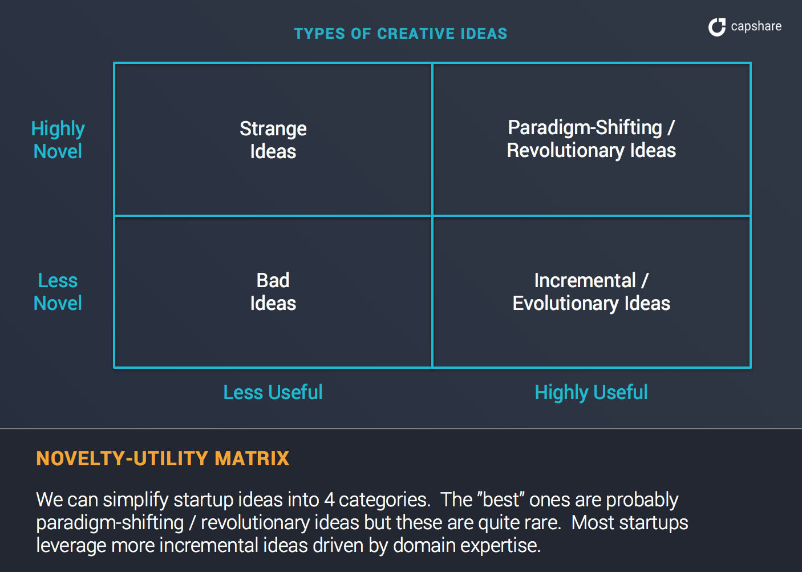This screenshot has width=802, height=572.
Task: Click the Types of Creative Ideas title
Action: pyautogui.click(x=400, y=34)
